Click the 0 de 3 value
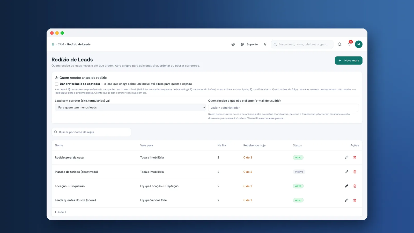Viewport: 414px width, 233px height. click(x=248, y=157)
